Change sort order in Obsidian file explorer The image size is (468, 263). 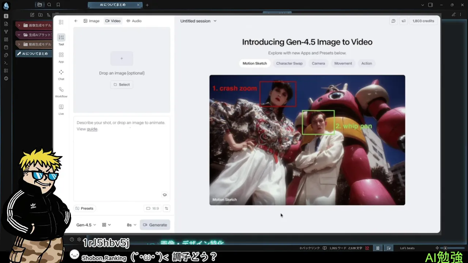[48, 15]
